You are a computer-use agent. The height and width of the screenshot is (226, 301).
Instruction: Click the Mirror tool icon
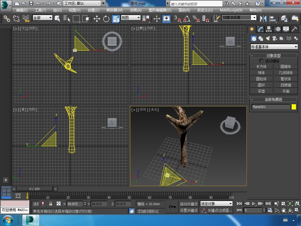263,19
